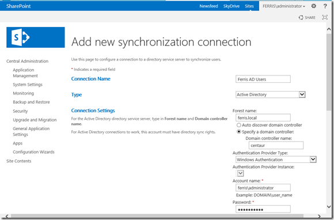The height and width of the screenshot is (220, 334).
Task: Open General Application Settings link
Action: 31,131
